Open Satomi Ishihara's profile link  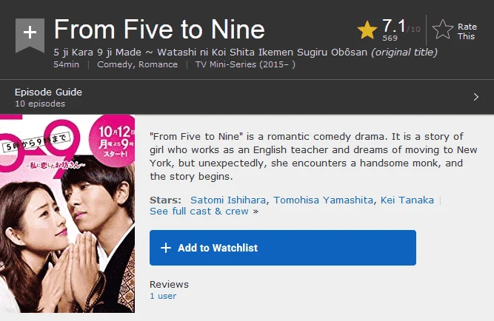click(x=228, y=200)
